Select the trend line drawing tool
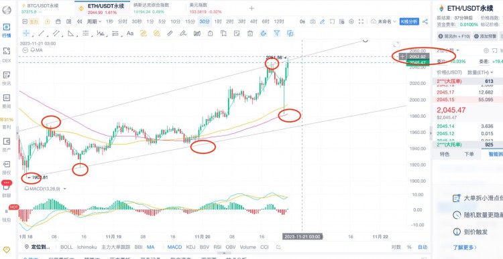The height and width of the screenshot is (259, 503). click(42, 33)
